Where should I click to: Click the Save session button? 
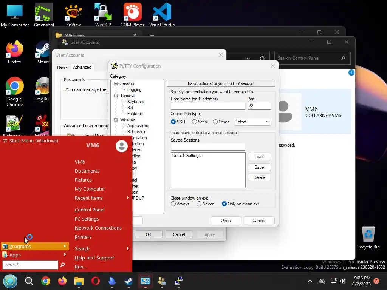tap(259, 167)
